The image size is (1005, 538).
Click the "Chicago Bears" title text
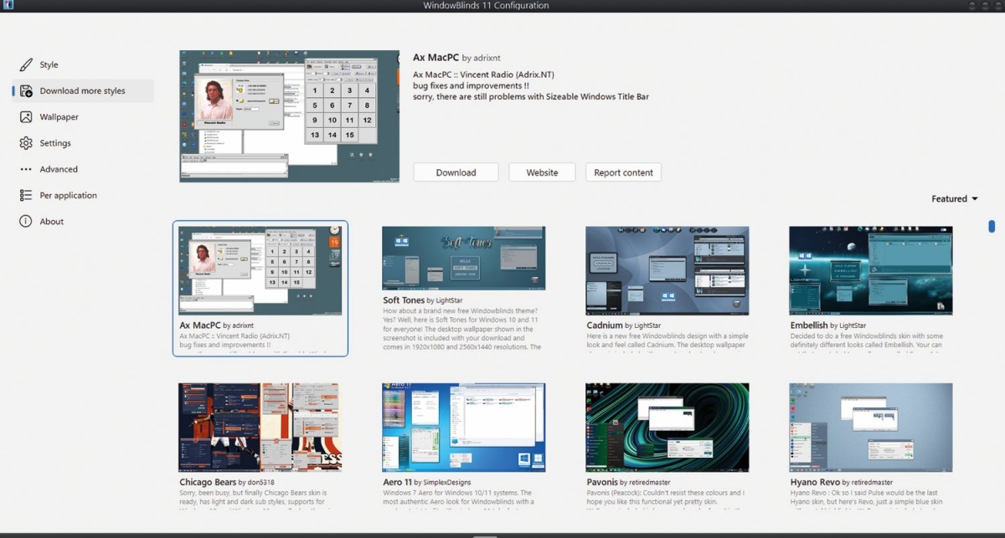[208, 483]
